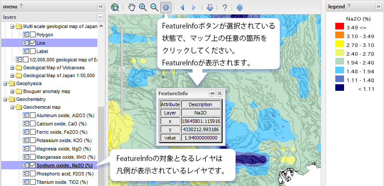Check the Potassium oxide, K2O layer
Viewport: 384px width, 186px height.
click(32, 140)
